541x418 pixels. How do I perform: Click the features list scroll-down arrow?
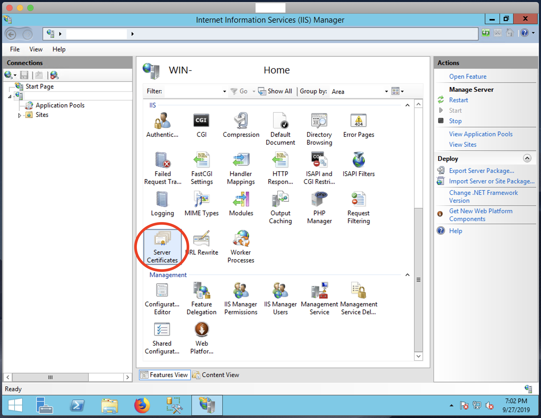click(418, 356)
